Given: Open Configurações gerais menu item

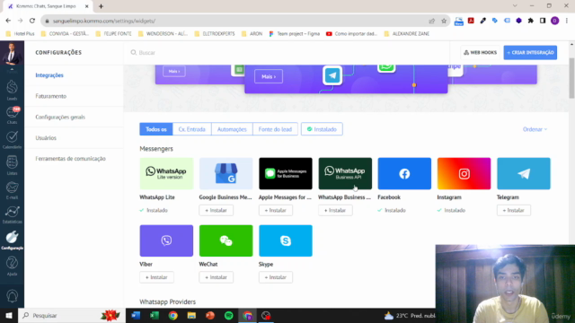Looking at the screenshot, I should click(x=60, y=117).
